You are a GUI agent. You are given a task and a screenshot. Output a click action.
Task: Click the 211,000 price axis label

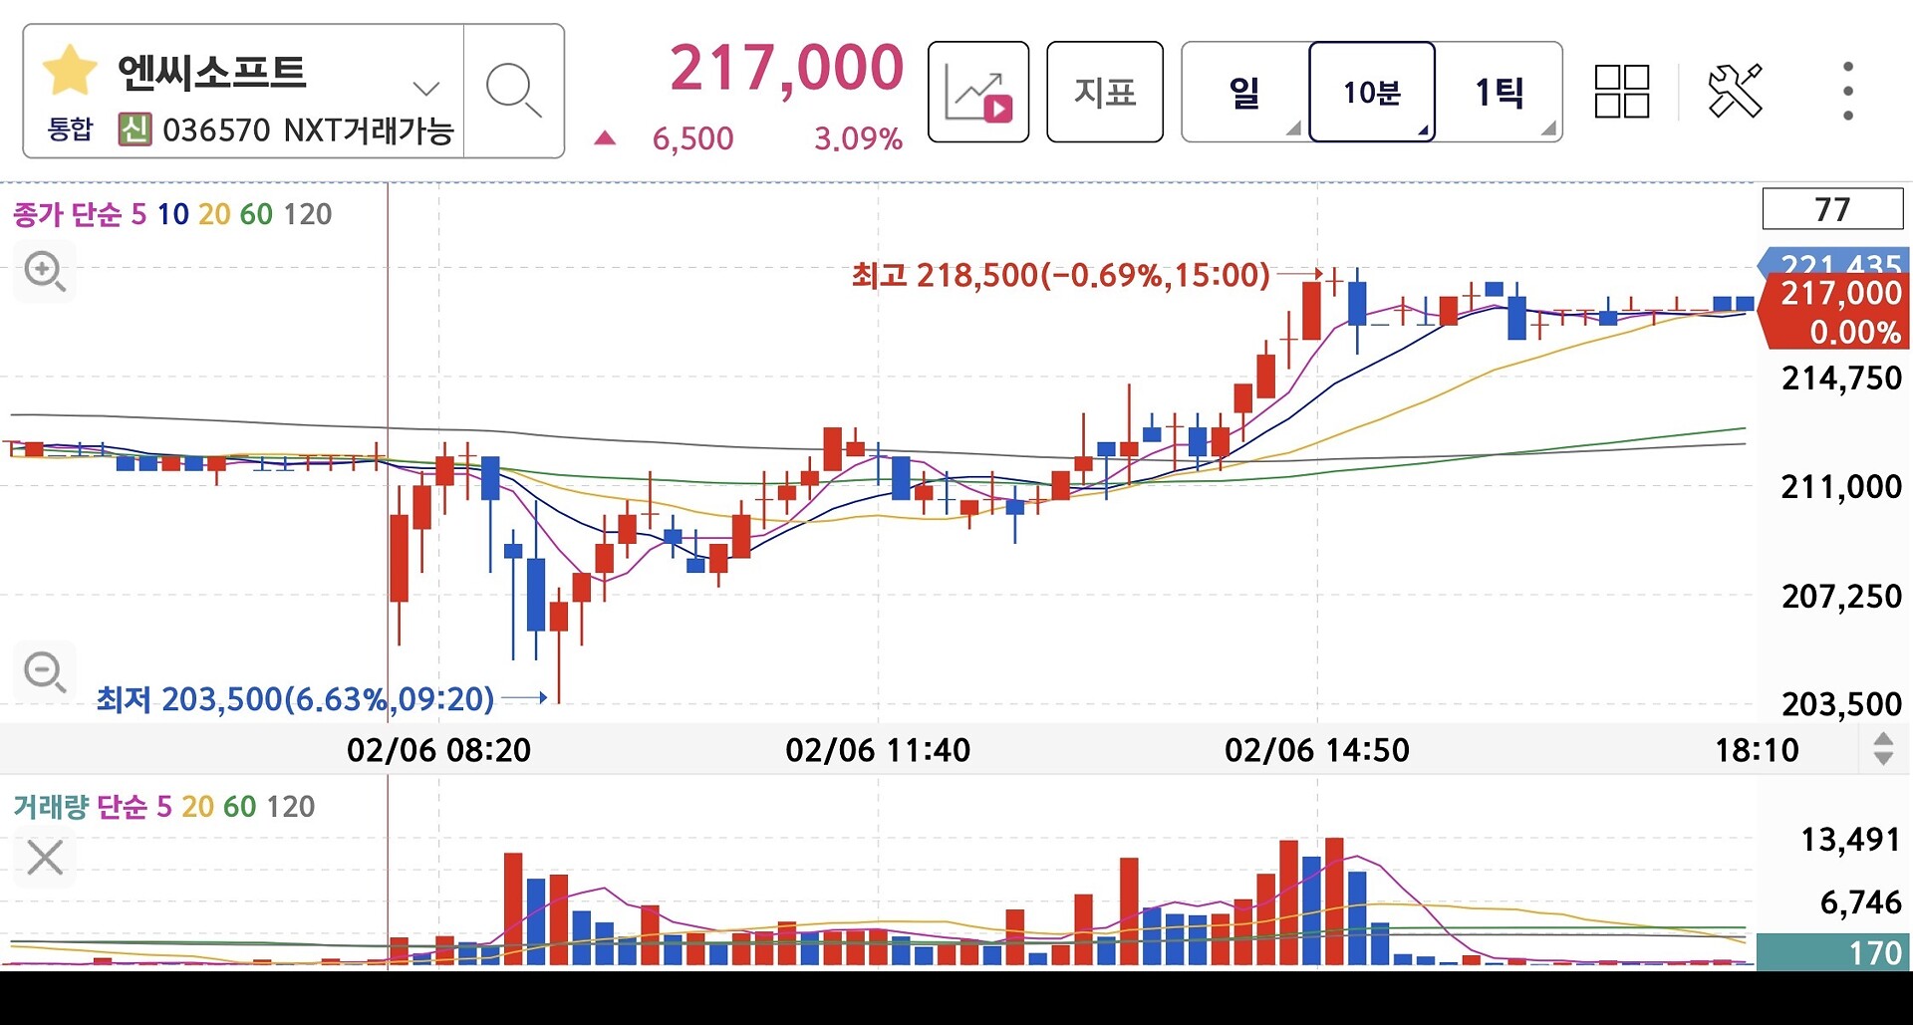[x=1841, y=487]
